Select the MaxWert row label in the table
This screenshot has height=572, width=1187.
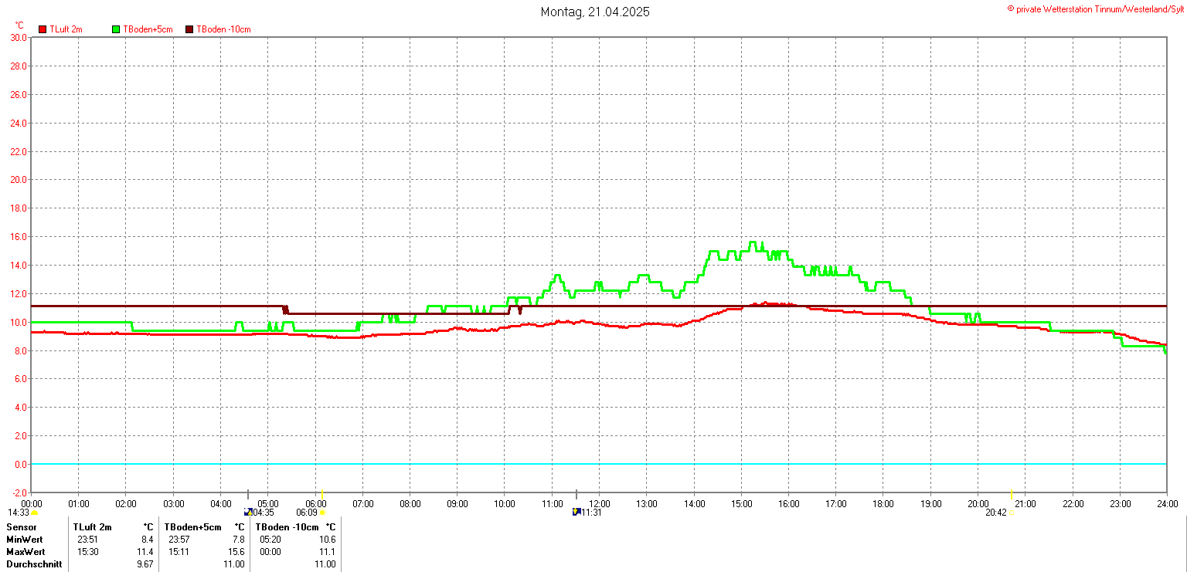[x=26, y=552]
